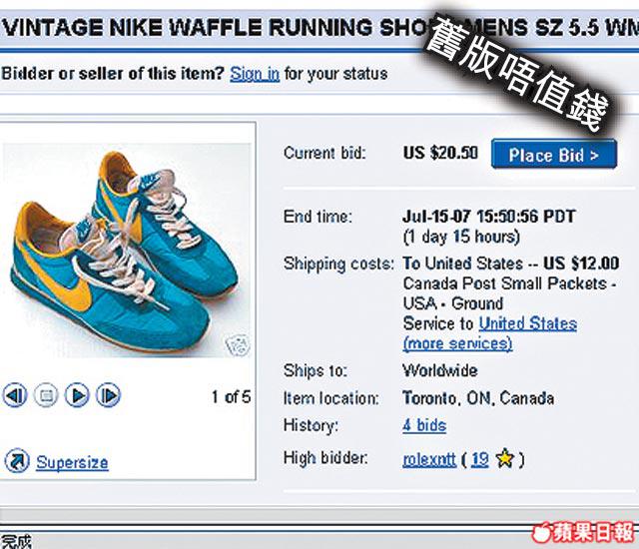Click the Supersize arrow icon
639x549 pixels.
(x=15, y=461)
